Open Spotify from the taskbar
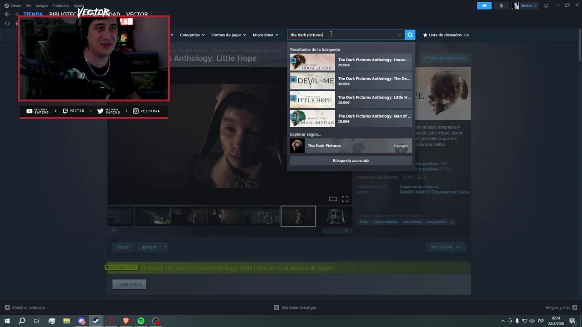This screenshot has height=327, width=582. (141, 321)
